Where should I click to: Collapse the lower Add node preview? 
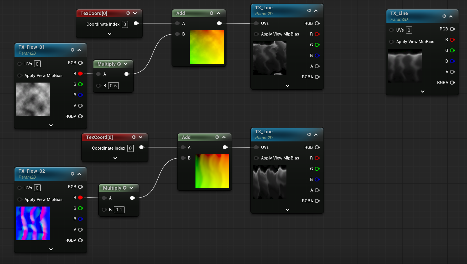click(224, 137)
